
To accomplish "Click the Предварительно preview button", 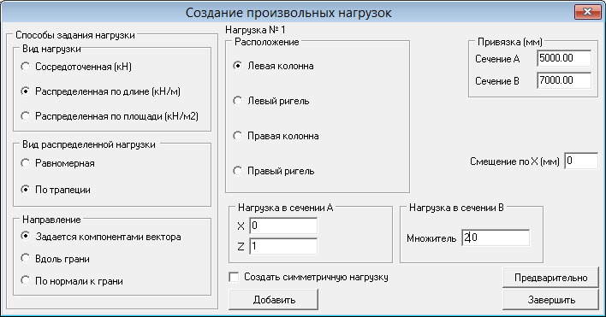I will (550, 278).
